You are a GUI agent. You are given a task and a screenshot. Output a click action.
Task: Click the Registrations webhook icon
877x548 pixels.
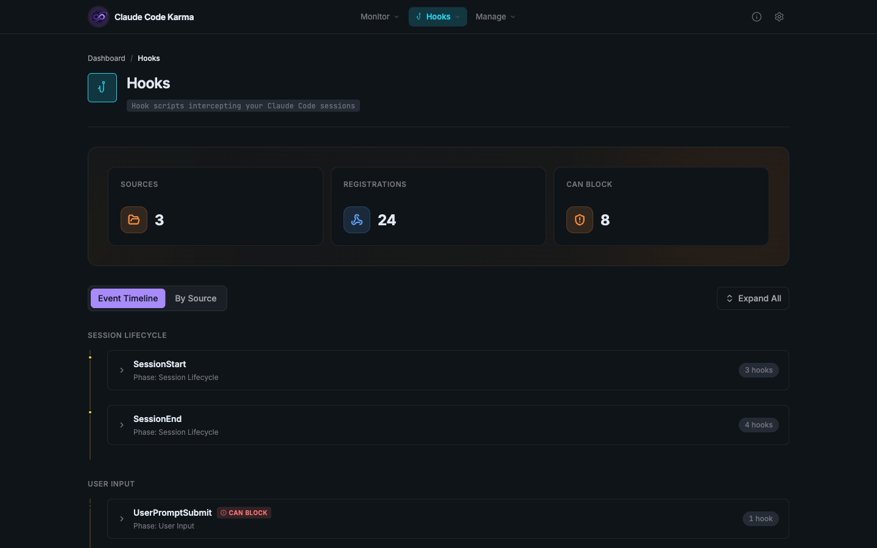coord(357,220)
